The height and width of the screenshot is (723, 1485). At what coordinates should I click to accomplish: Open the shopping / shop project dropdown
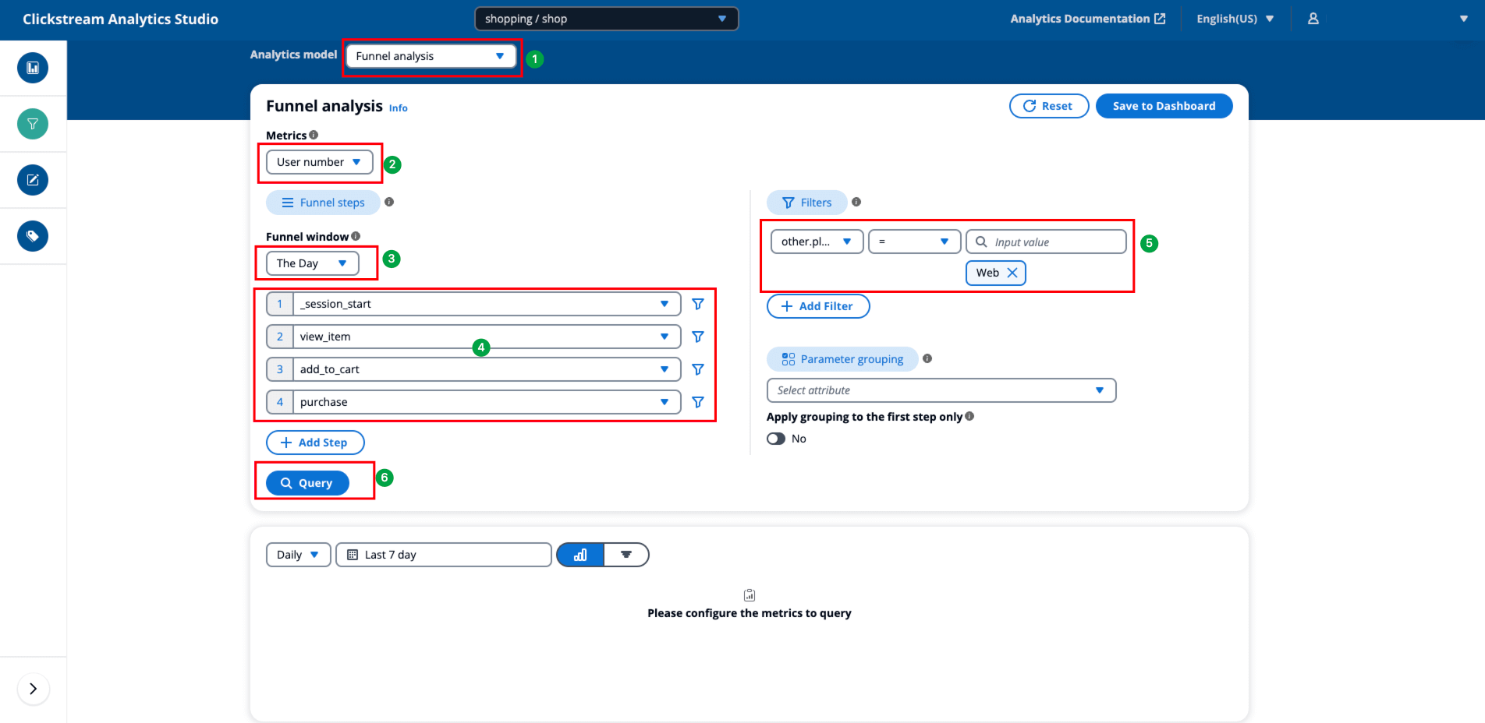point(606,19)
